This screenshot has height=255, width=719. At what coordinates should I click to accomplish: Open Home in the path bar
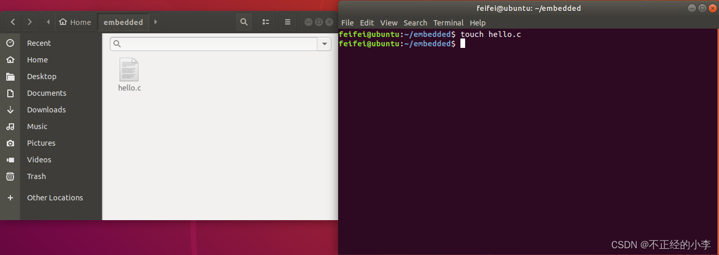[75, 22]
